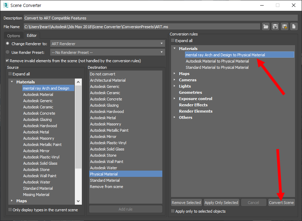The height and width of the screenshot is (221, 302).
Task: Expand Others in Conversion rules
Action: click(175, 117)
